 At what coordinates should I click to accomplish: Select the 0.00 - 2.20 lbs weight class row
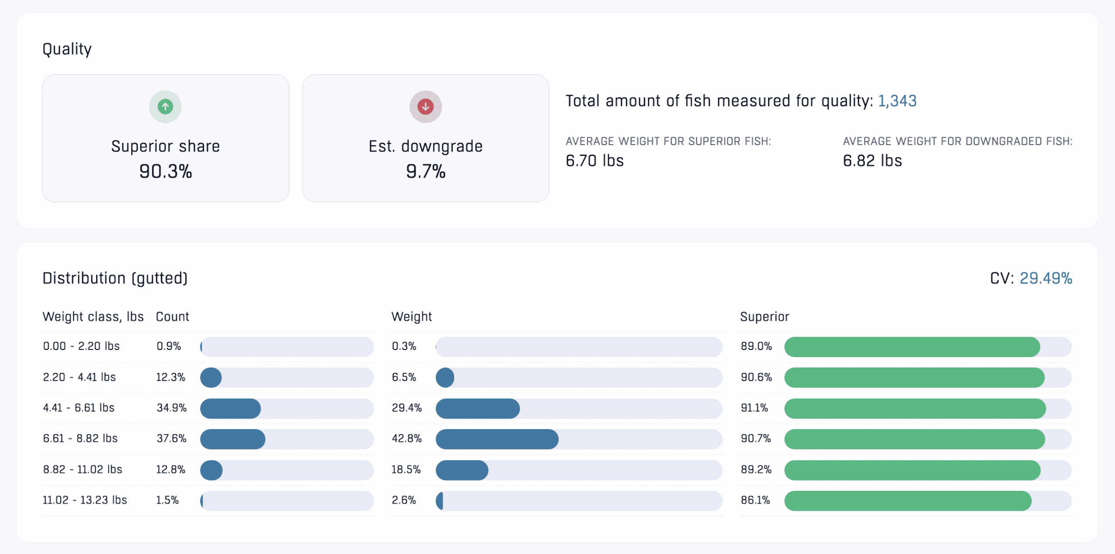coord(81,346)
